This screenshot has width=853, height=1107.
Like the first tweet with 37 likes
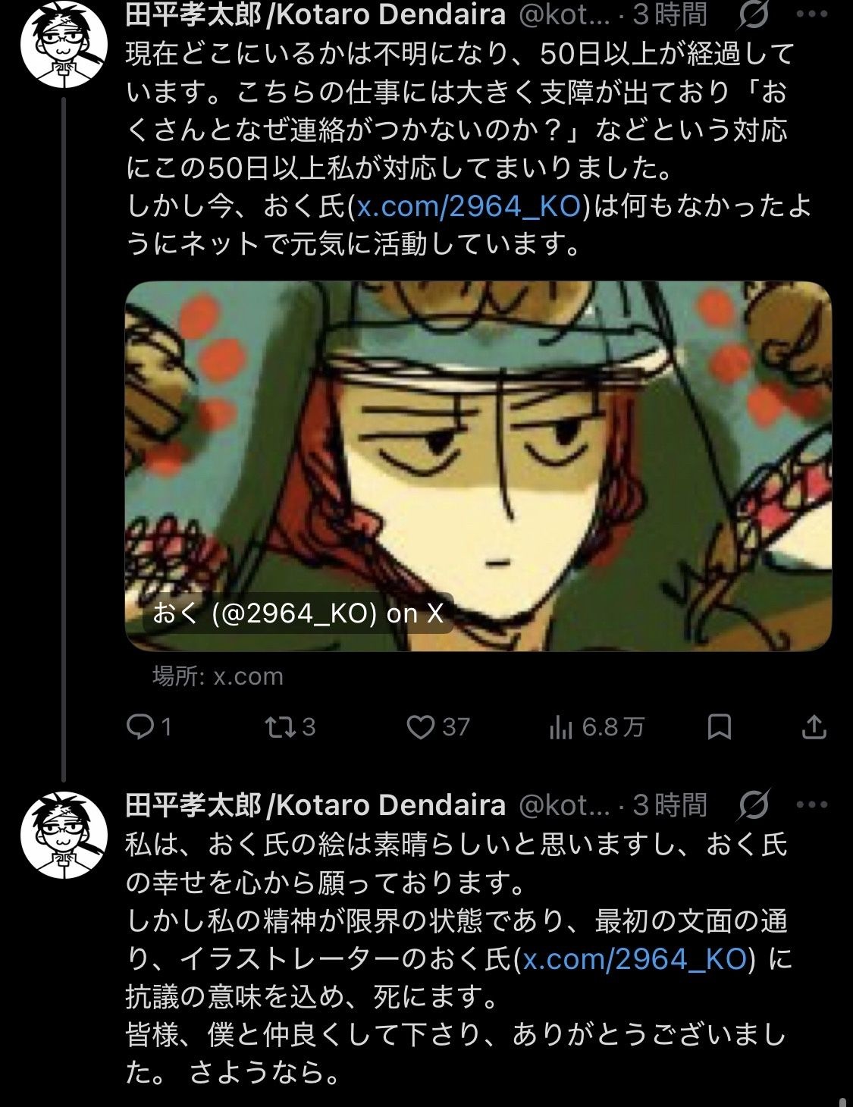(x=438, y=728)
